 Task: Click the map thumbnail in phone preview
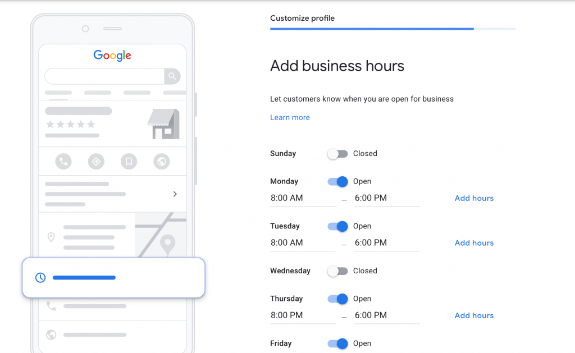point(161,235)
